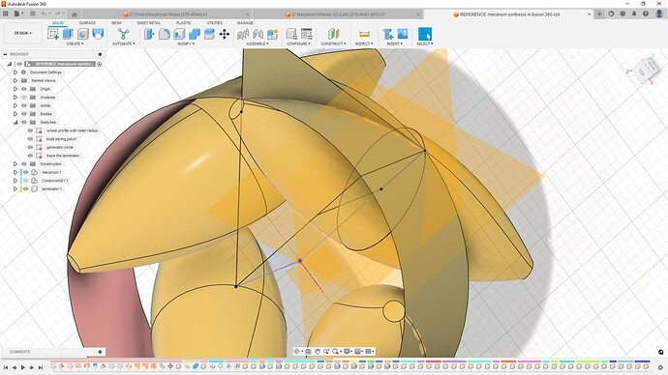
Task: Open the Sheet Metal tab
Action: click(x=149, y=23)
